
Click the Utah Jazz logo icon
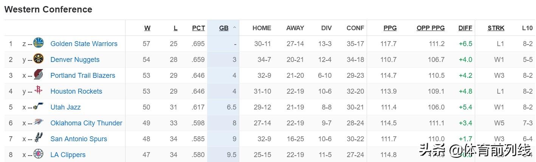39,106
